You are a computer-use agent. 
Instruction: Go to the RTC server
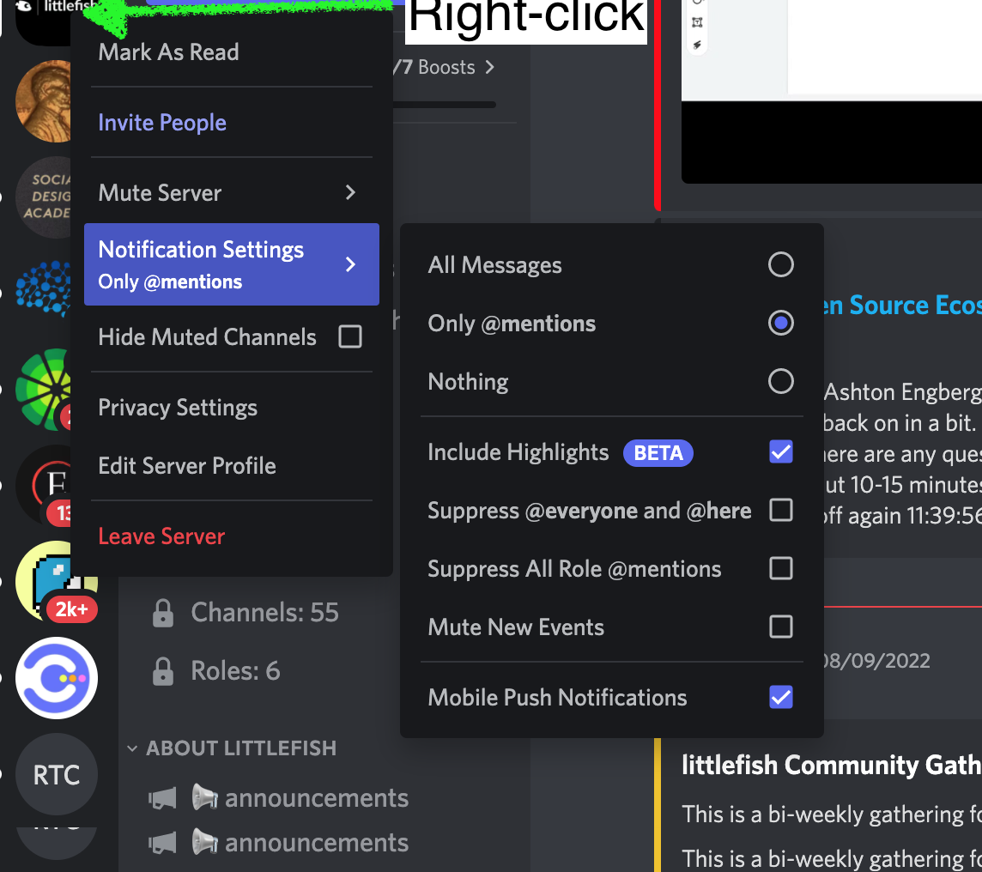pyautogui.click(x=57, y=775)
